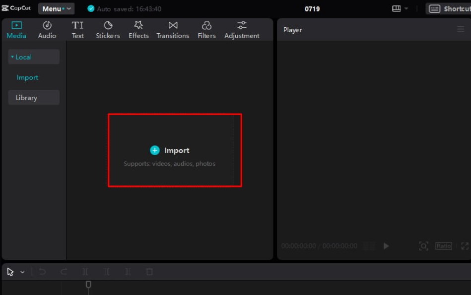Click the Redo arrow in timeline toolbar
The width and height of the screenshot is (471, 295).
(x=63, y=272)
